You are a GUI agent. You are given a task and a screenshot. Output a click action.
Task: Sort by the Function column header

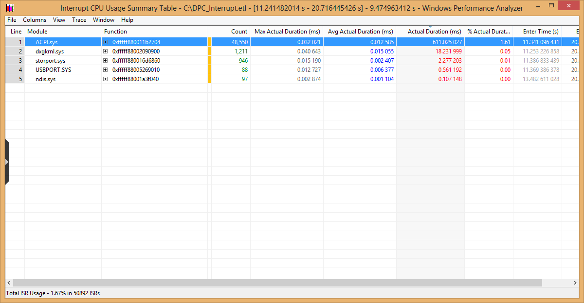[x=154, y=32]
